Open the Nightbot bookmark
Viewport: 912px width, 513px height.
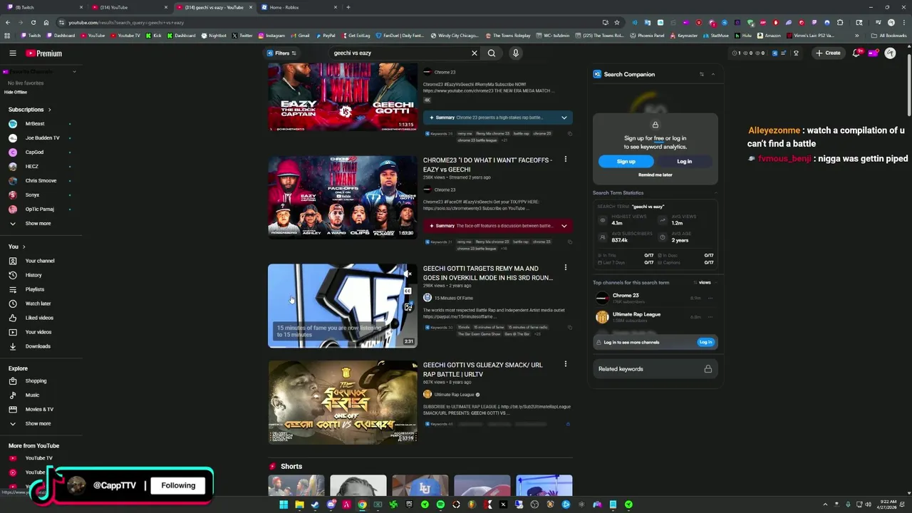[214, 35]
